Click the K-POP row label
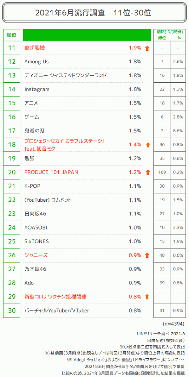189x377 pixels. point(32,186)
